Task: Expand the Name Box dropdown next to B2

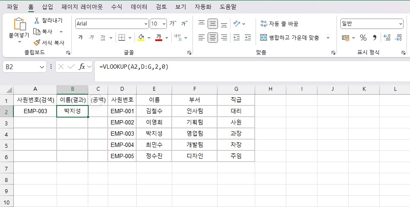Action: tap(42, 67)
